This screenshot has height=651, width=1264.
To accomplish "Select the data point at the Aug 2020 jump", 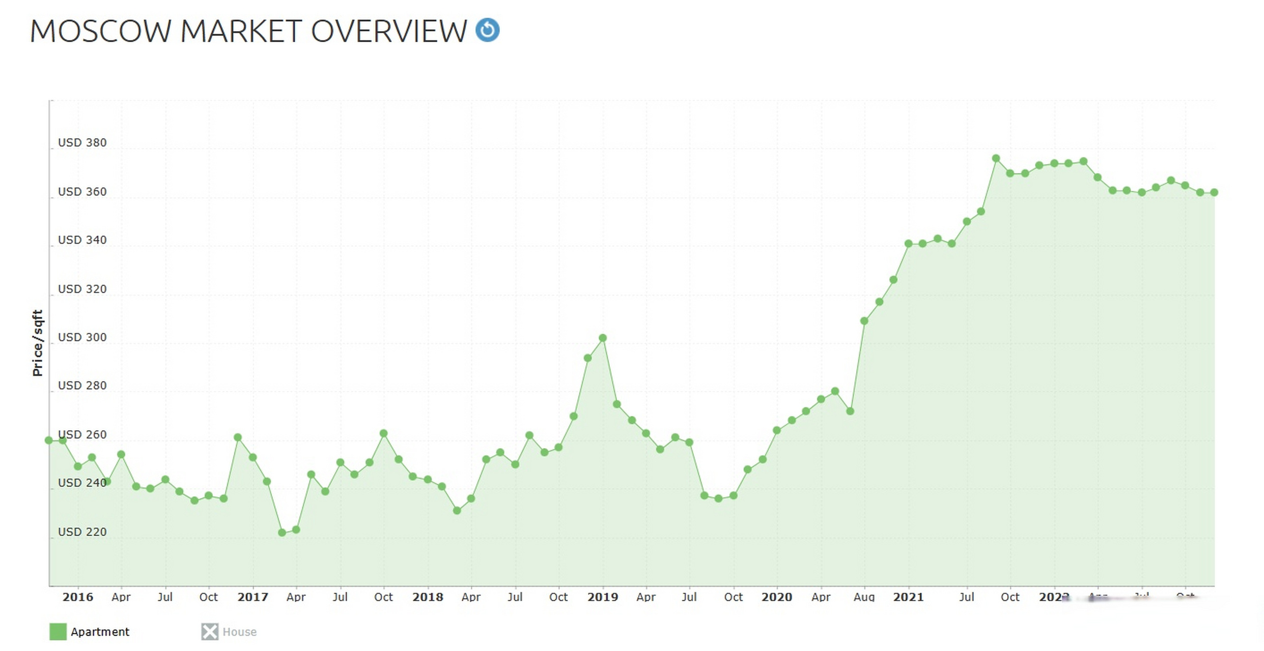I will click(x=864, y=321).
